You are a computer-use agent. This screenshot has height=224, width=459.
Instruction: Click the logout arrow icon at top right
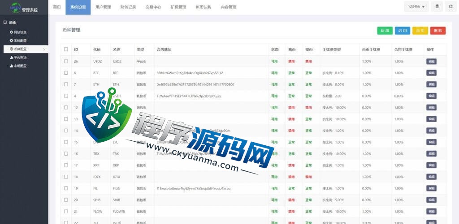click(451, 6)
